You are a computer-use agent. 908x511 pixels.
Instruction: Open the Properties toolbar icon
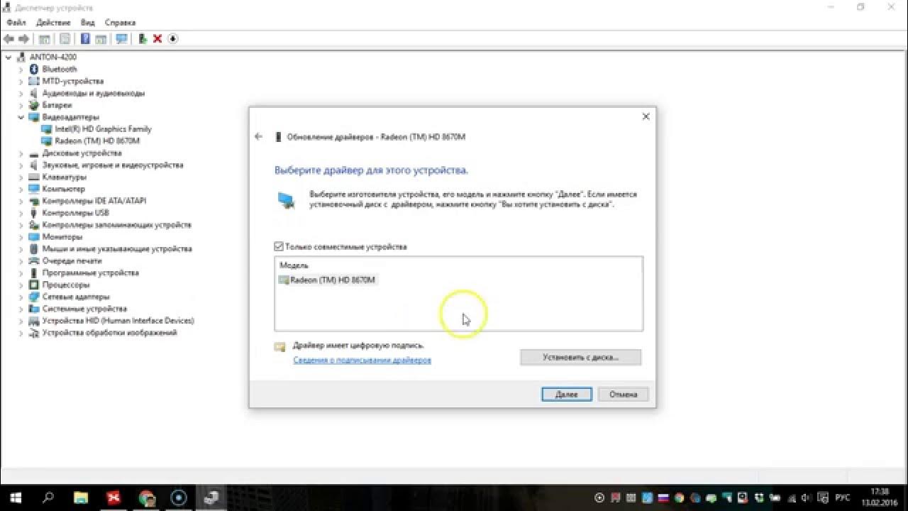click(65, 39)
